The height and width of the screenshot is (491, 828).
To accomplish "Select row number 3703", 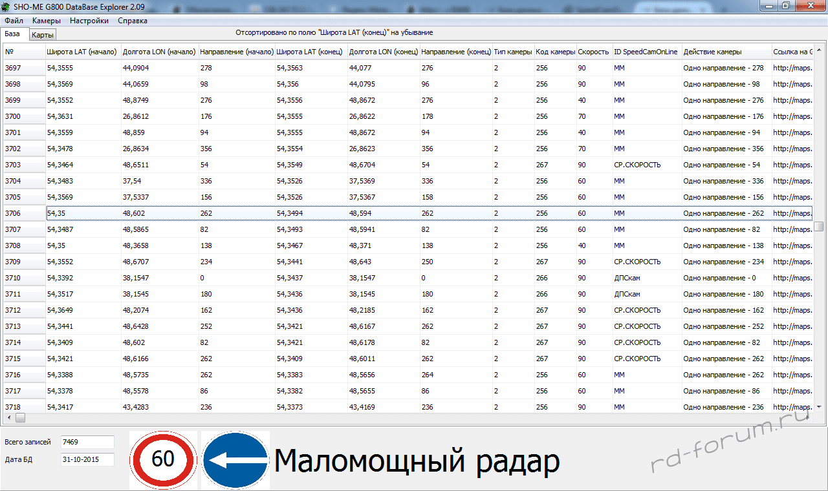I will coord(25,165).
